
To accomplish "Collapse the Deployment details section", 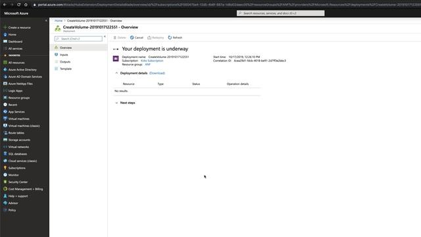I will 116,73.
